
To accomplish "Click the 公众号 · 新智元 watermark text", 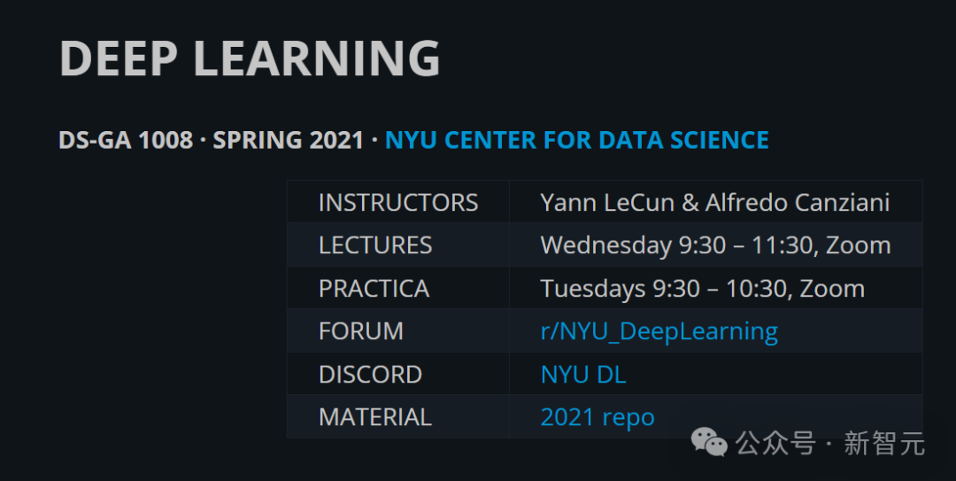I will [x=830, y=443].
